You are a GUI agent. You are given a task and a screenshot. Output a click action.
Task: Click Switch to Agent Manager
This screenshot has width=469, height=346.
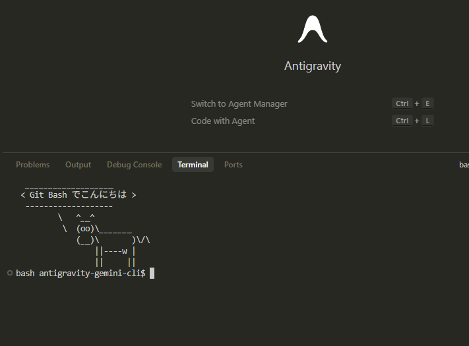coord(239,103)
